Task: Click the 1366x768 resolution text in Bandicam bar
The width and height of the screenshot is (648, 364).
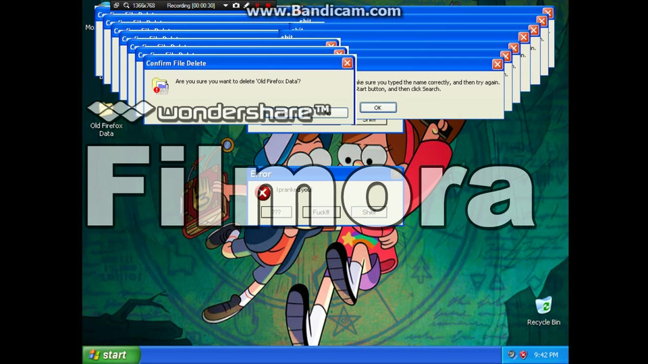Action: (x=144, y=6)
